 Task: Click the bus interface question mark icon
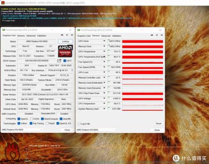pos(72,70)
